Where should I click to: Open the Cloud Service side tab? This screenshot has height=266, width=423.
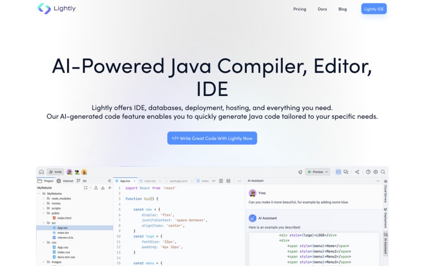(385, 191)
